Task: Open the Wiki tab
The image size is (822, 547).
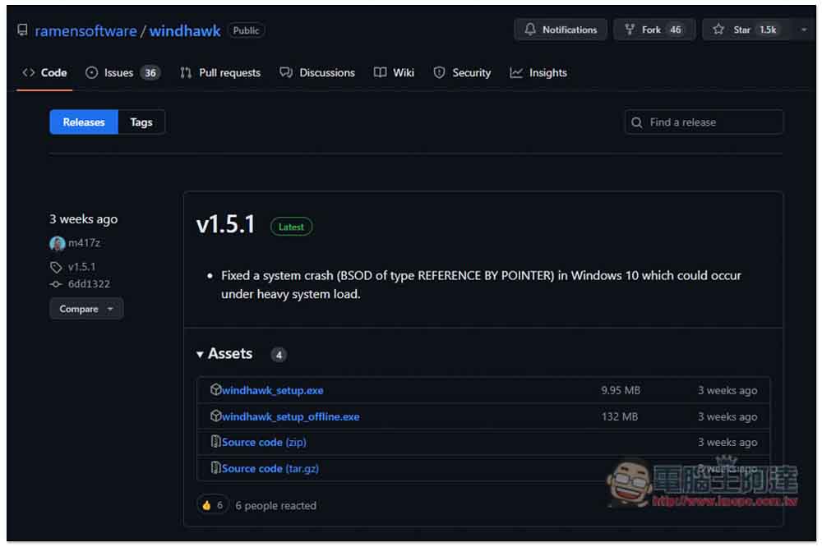Action: 394,73
